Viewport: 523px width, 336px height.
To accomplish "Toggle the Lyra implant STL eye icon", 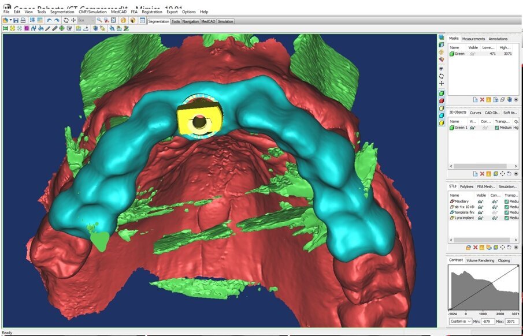I will [x=481, y=218].
